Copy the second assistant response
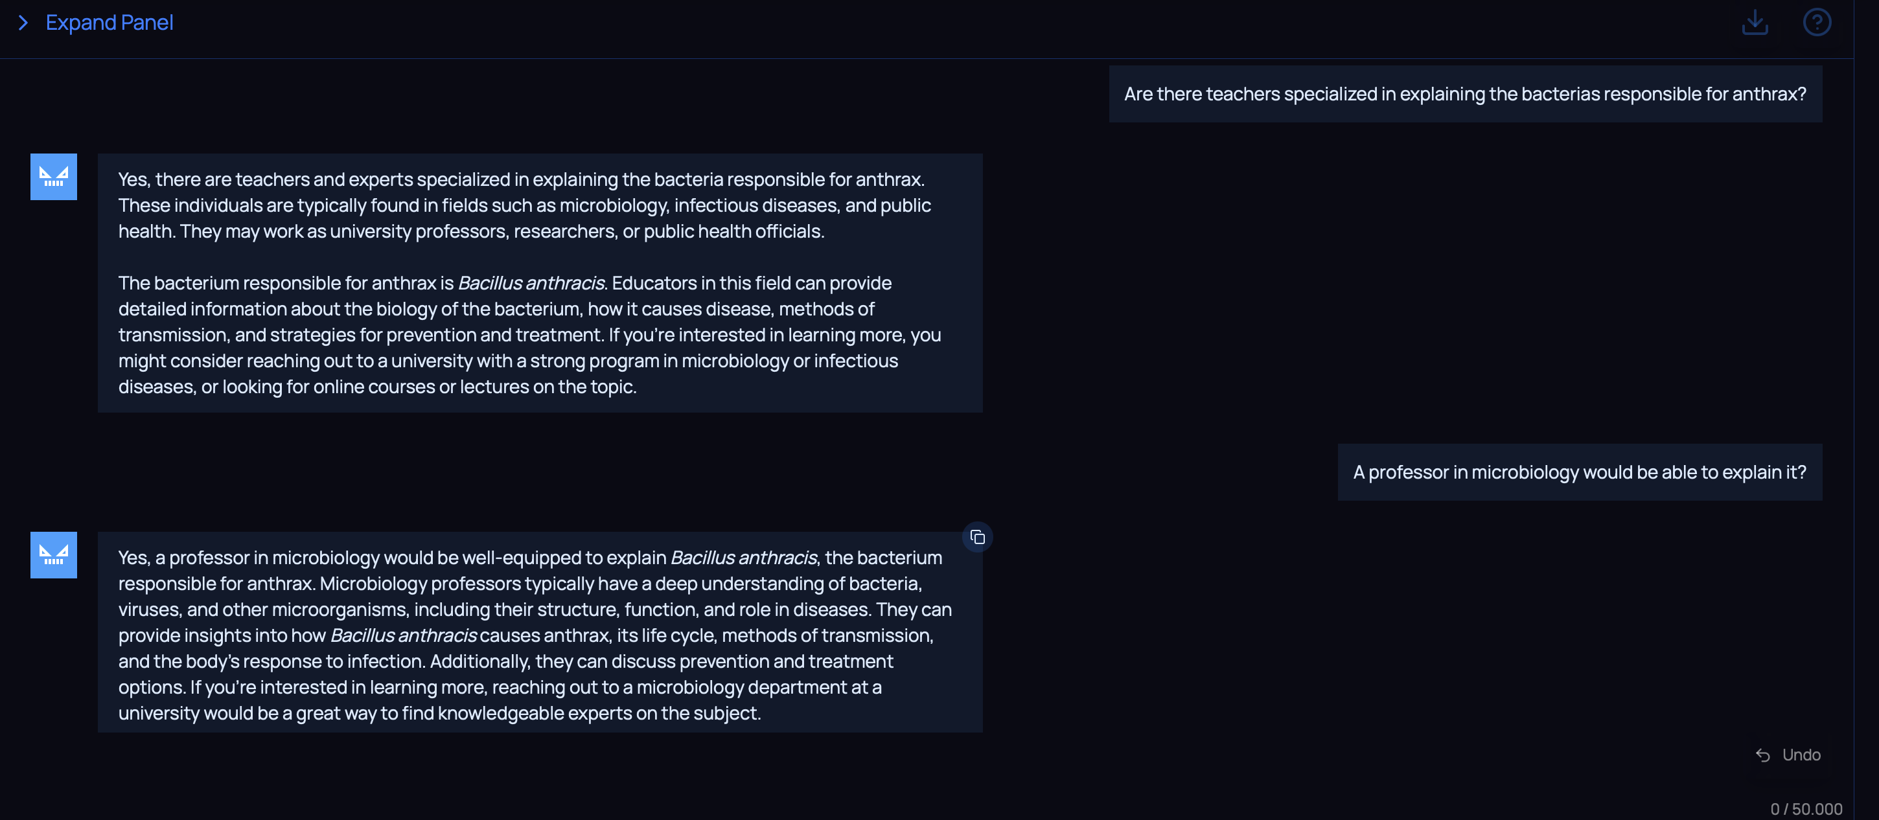The width and height of the screenshot is (1879, 820). pyautogui.click(x=978, y=538)
